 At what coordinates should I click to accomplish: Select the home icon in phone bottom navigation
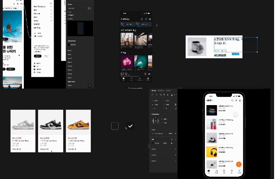pyautogui.click(x=209, y=171)
